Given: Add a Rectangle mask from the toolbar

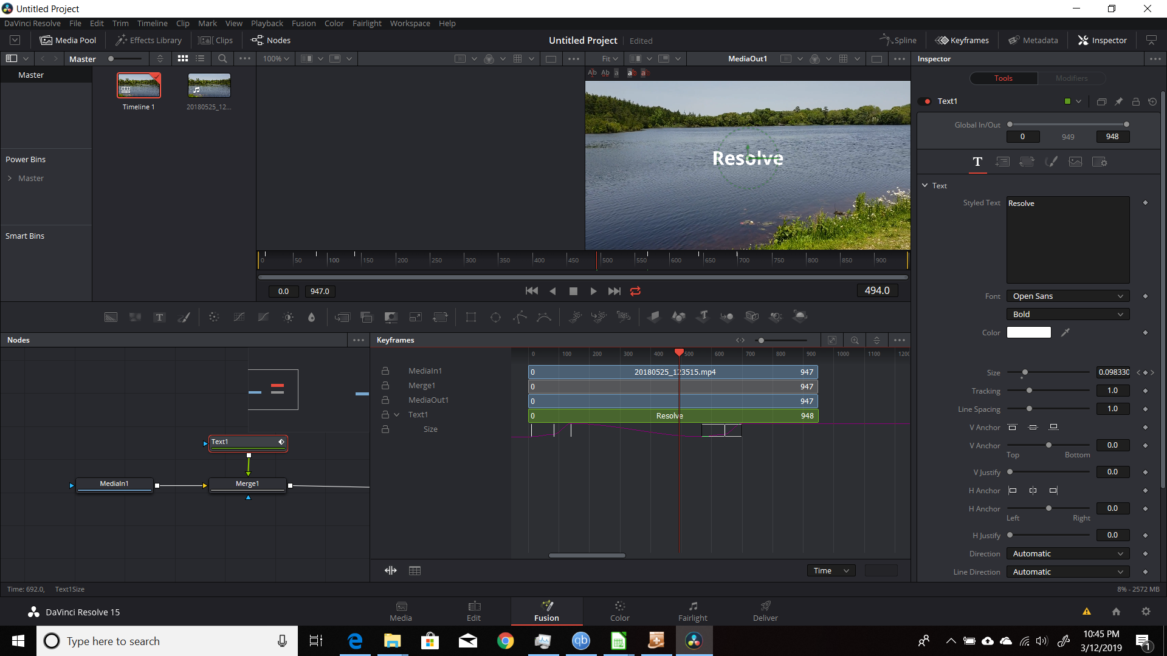Looking at the screenshot, I should [470, 317].
